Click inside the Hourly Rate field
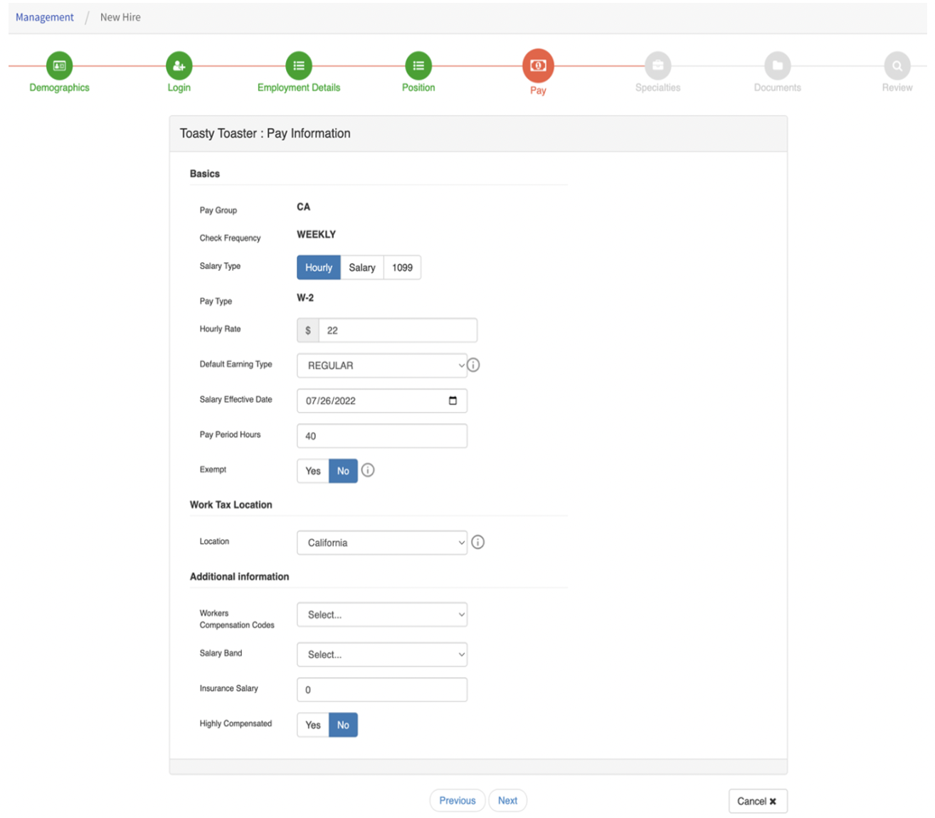Viewport: 935px width, 818px height. tap(397, 330)
